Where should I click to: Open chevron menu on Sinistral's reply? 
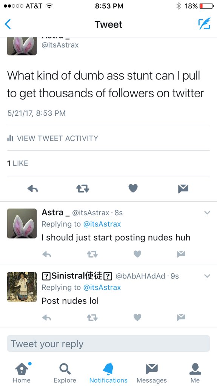pos(207,276)
